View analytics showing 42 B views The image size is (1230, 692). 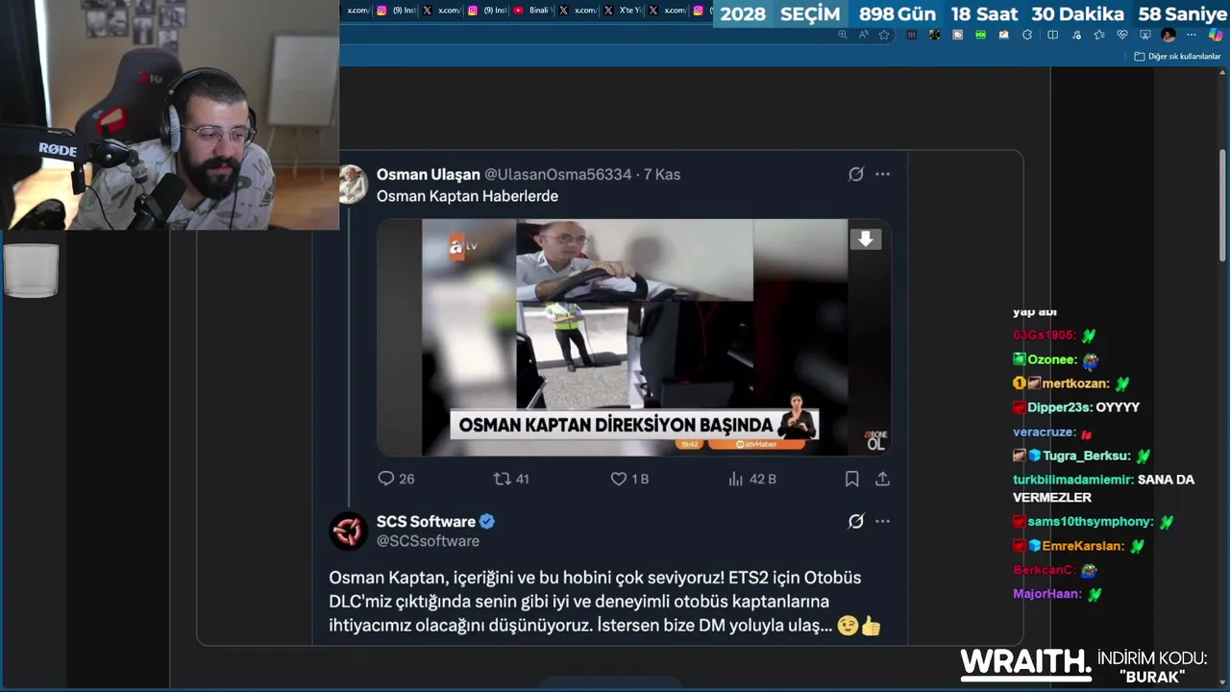[752, 479]
